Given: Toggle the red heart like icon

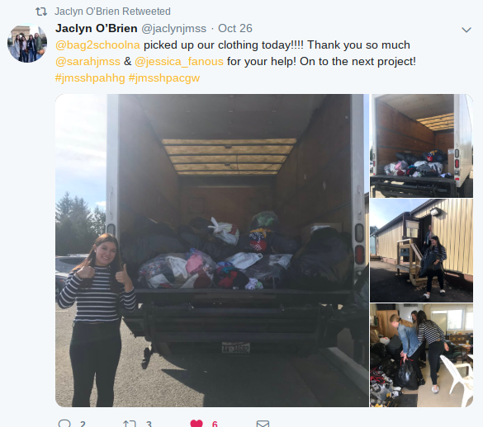Looking at the screenshot, I should coord(197,424).
